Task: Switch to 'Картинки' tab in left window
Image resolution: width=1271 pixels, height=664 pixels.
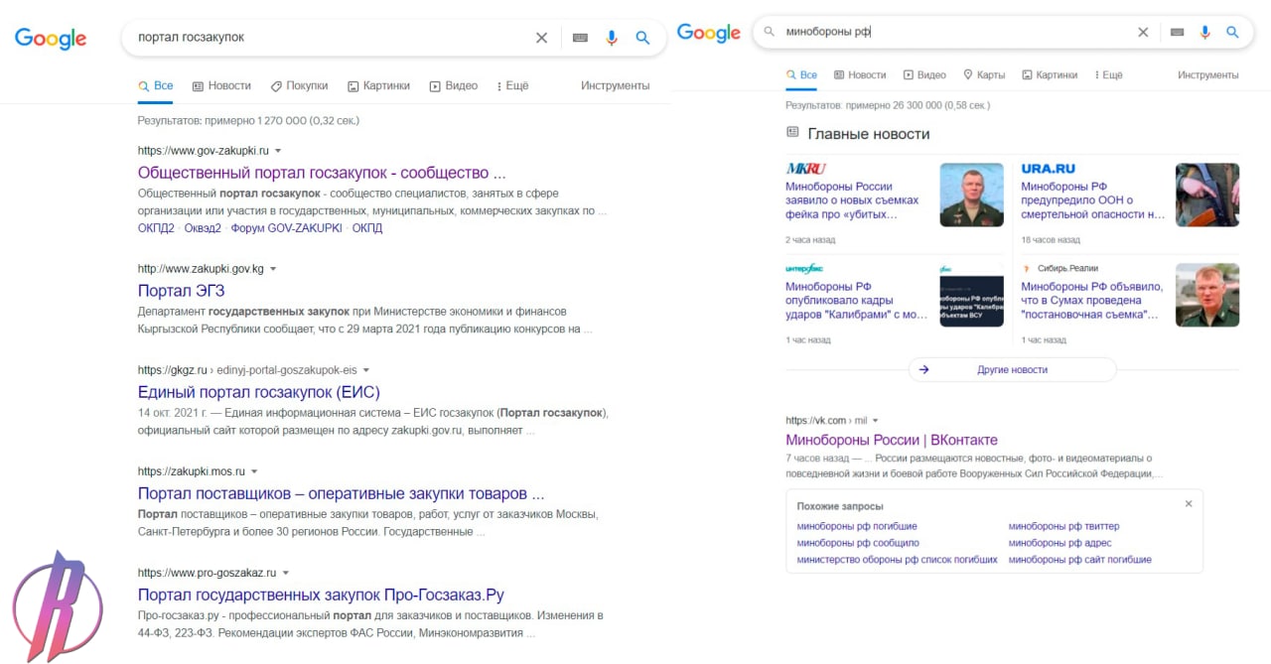Action: tap(378, 85)
